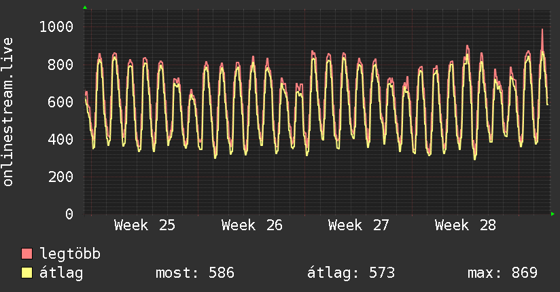Click the 600 y-axis value
The height and width of the screenshot is (292, 560).
tap(60, 102)
